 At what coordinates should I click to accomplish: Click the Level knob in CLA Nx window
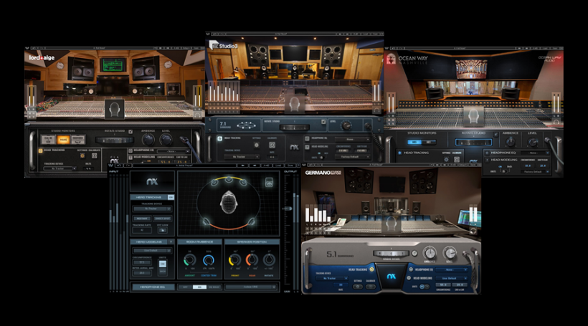(166, 140)
